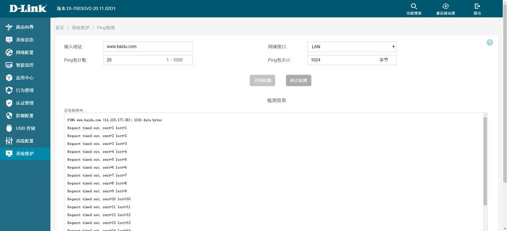This screenshot has width=507, height=231.
Task: Click output line 'sent=5 lost=5'
Action: pyautogui.click(x=97, y=160)
